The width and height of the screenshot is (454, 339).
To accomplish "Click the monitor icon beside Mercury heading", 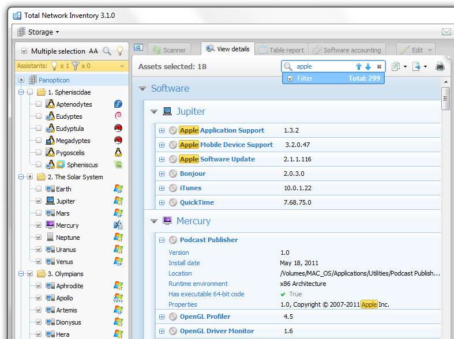I will pyautogui.click(x=167, y=220).
